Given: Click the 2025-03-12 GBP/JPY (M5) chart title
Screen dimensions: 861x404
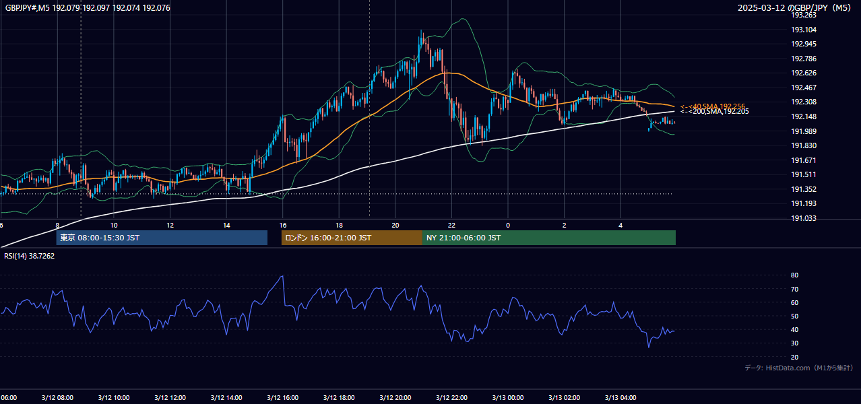Looking at the screenshot, I should coord(795,8).
